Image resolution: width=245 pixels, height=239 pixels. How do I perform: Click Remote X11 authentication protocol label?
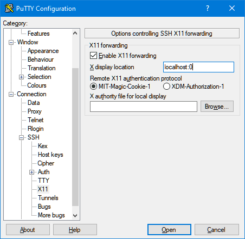pos(136,78)
